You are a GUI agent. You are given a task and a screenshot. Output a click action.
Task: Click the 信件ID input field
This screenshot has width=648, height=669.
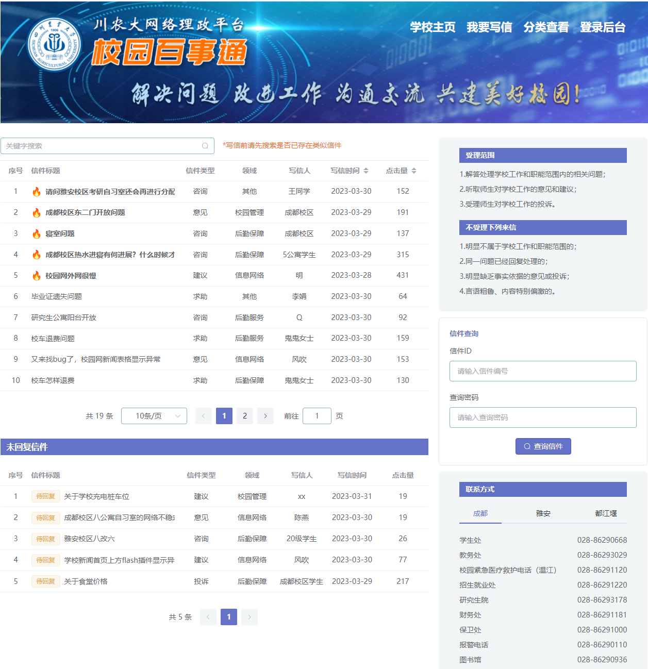click(543, 371)
